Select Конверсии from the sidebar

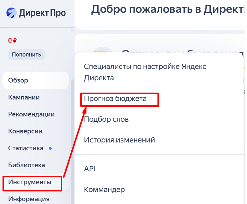click(25, 131)
